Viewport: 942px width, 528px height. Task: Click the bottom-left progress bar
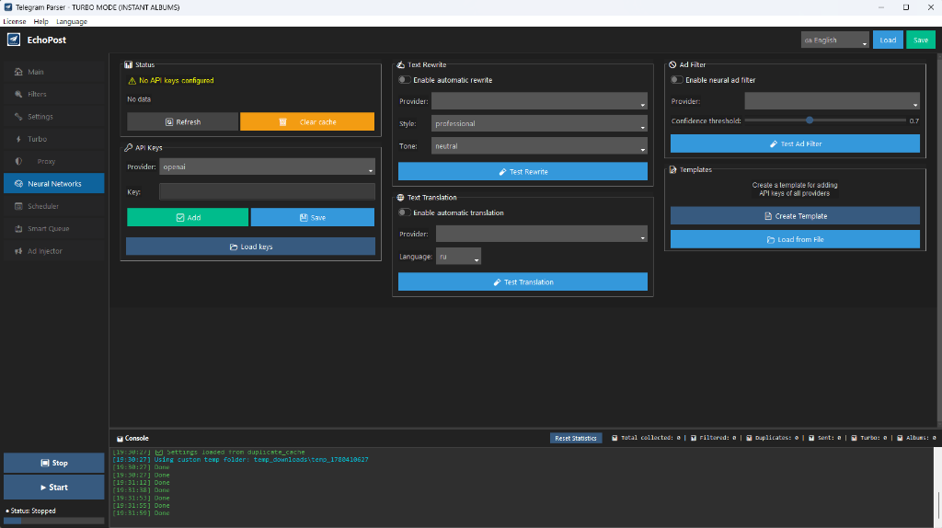[53, 521]
